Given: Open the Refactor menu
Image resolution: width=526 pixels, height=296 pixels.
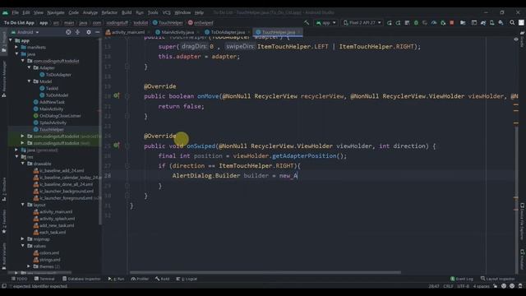Looking at the screenshot, I should coord(109,12).
